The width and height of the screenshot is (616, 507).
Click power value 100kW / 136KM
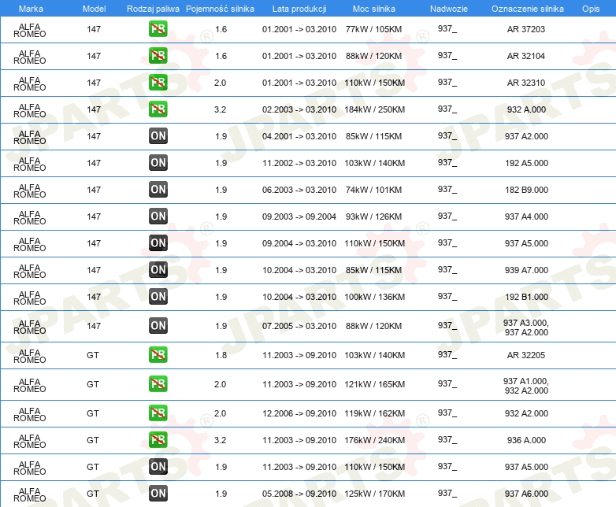[x=374, y=297]
